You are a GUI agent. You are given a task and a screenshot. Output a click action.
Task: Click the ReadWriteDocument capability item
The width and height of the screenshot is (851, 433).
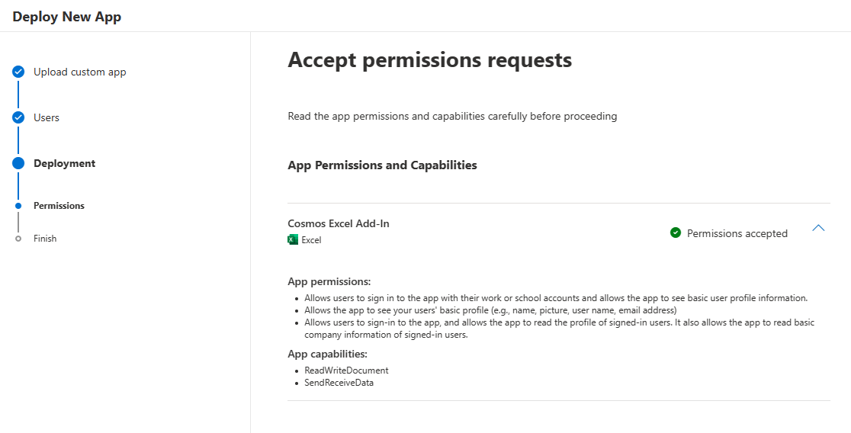click(346, 370)
